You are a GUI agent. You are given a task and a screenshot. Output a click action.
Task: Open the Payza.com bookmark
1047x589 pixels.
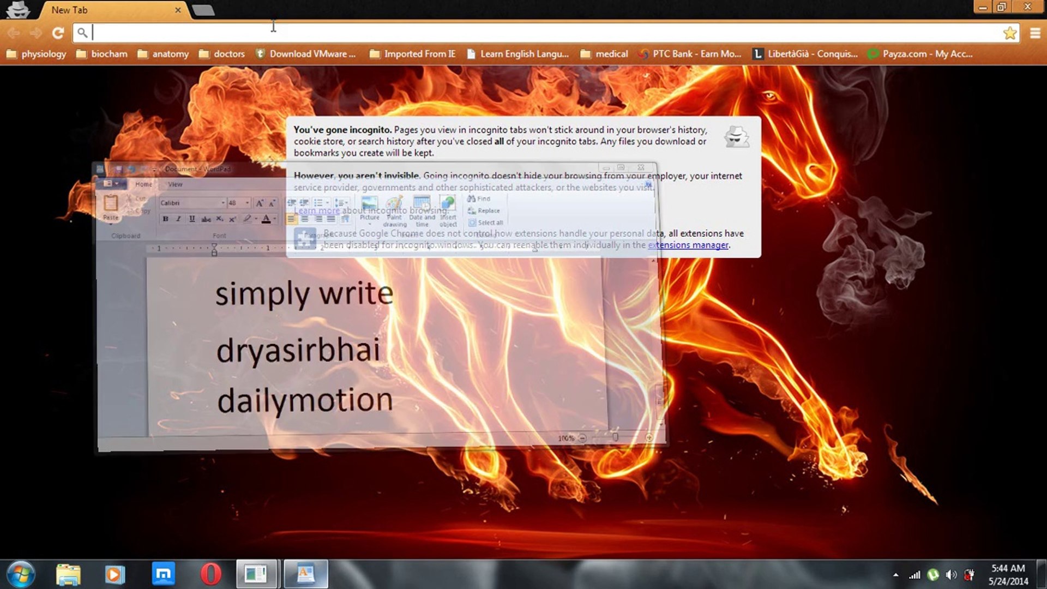(920, 54)
